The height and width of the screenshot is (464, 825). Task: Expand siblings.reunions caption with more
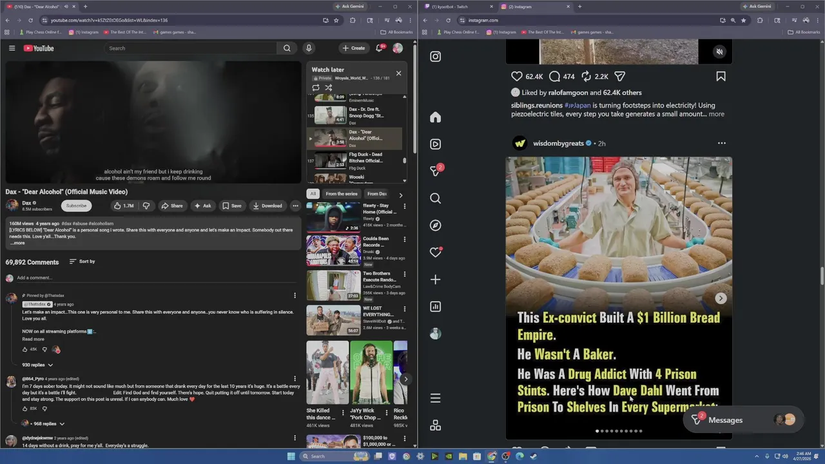716,114
